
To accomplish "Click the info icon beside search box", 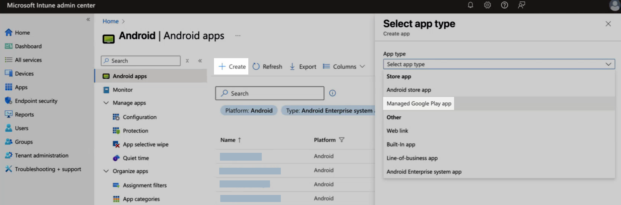I will pos(332,93).
